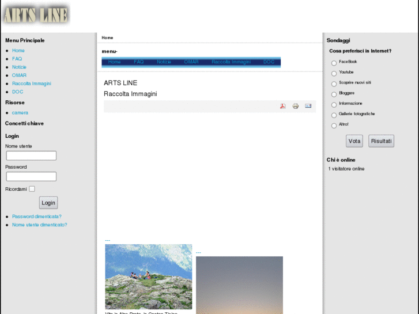
Task: Click the "1 visitatore online" text
Action: [346, 169]
